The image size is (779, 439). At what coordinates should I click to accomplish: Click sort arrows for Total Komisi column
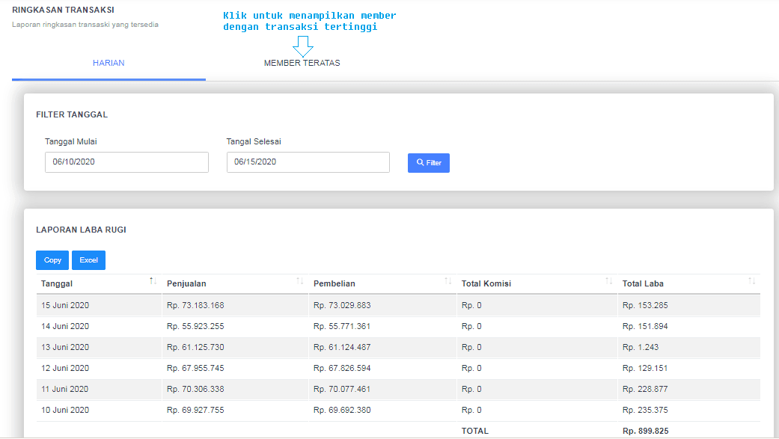[x=608, y=281]
